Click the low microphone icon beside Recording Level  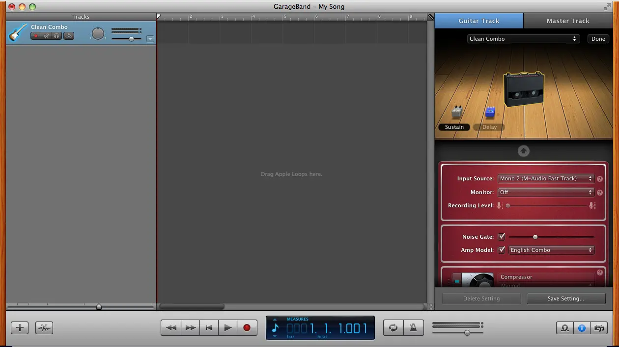pyautogui.click(x=499, y=206)
